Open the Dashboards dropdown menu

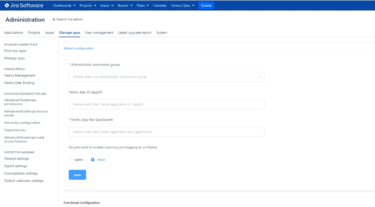pyautogui.click(x=64, y=5)
